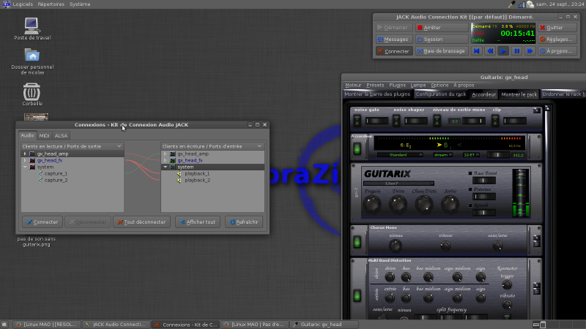This screenshot has width=586, height=329.
Task: Switch to MIDI tab in Connexions
Action: coord(44,136)
